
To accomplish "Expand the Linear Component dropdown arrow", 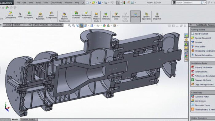I will point(29,21).
